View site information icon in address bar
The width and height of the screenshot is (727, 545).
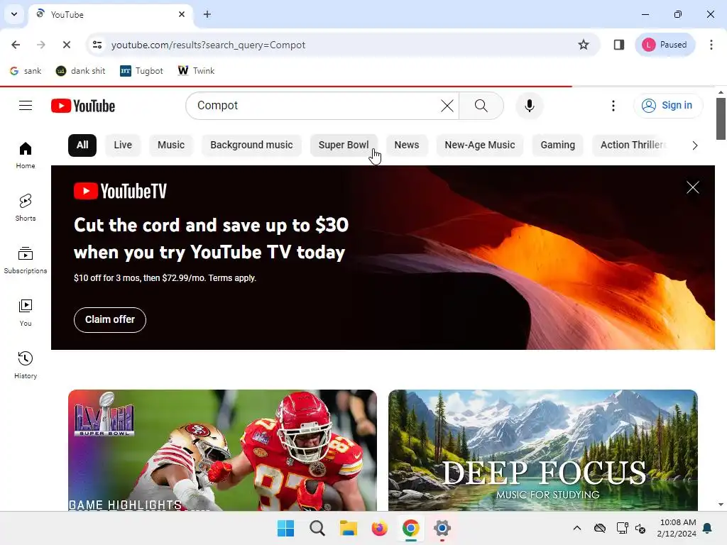pos(97,45)
